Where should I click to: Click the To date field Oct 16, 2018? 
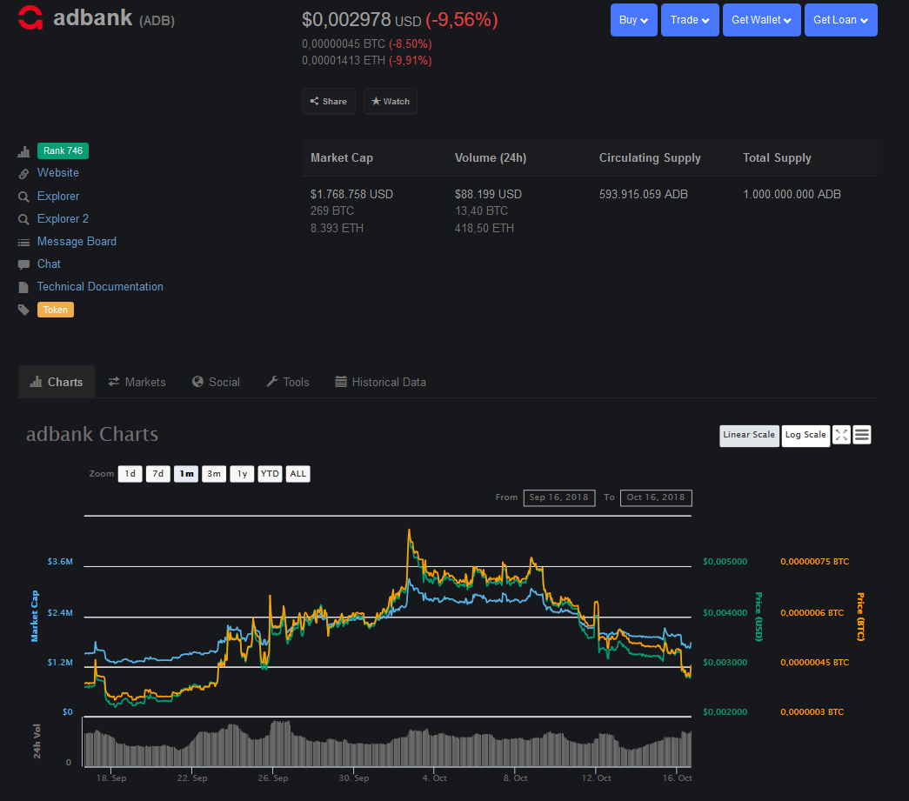click(x=656, y=497)
